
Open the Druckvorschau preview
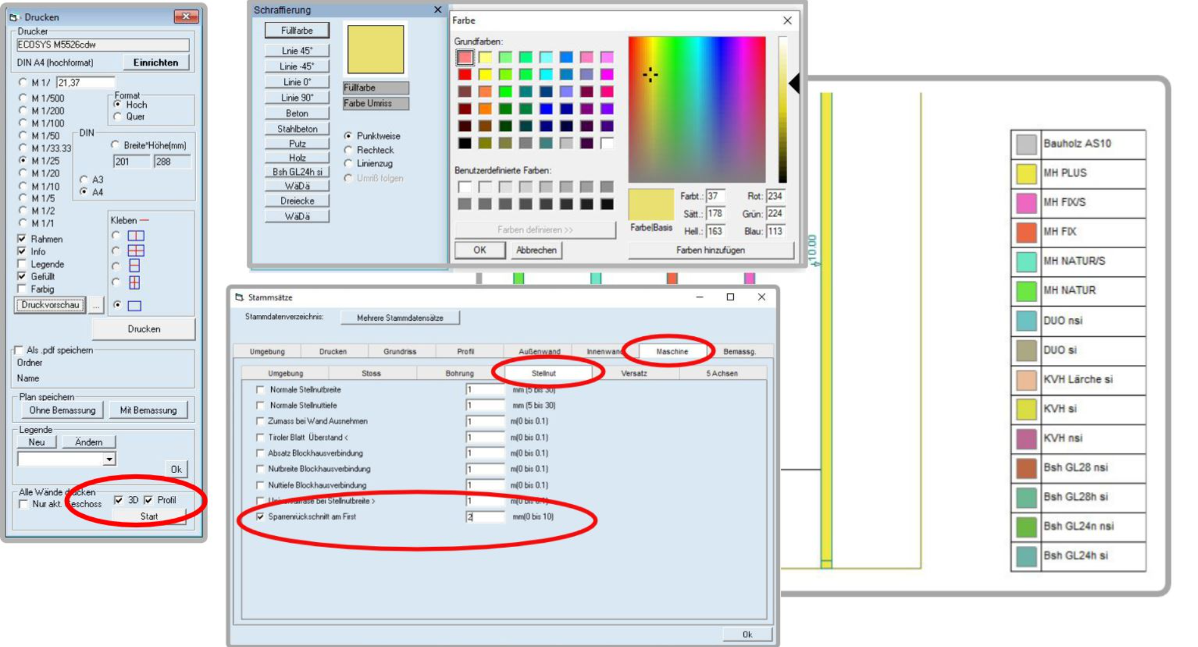[x=51, y=305]
